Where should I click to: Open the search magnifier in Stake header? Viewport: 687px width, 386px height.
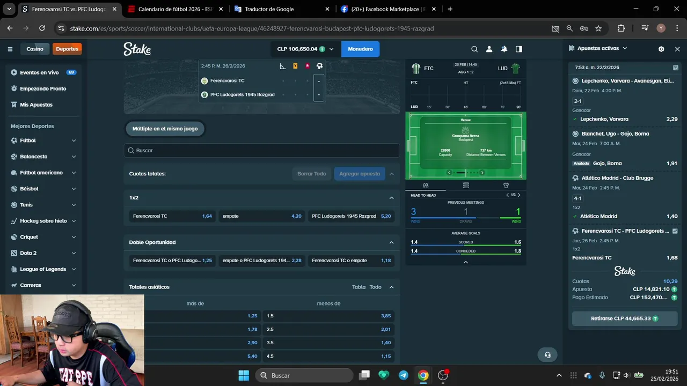click(x=474, y=49)
